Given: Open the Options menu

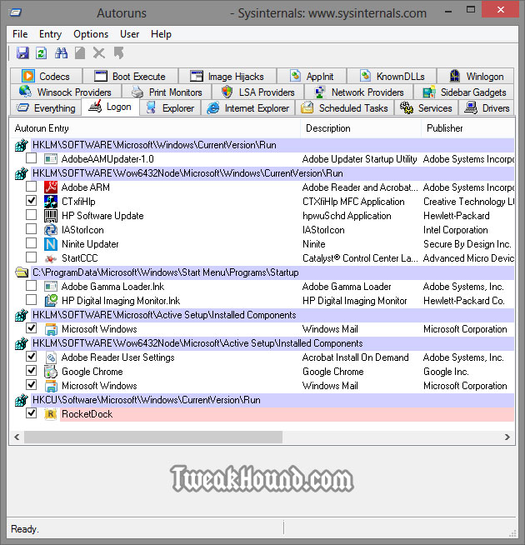Looking at the screenshot, I should coord(91,34).
